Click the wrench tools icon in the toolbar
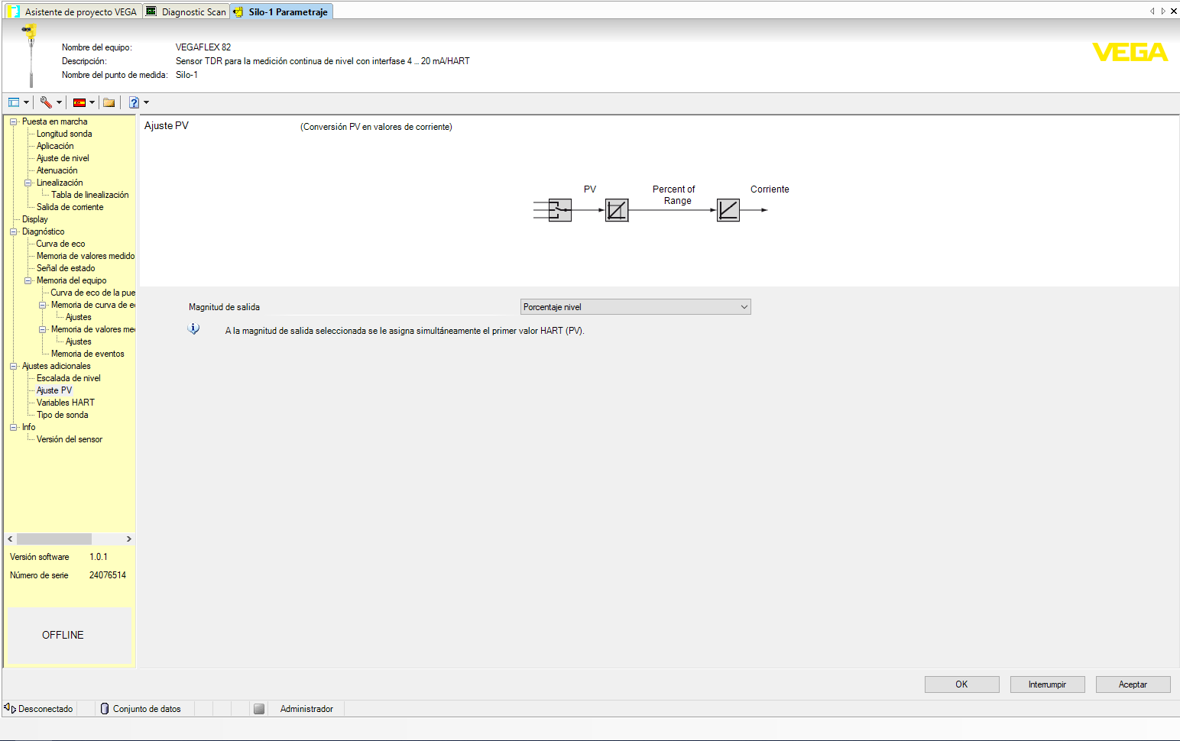Screen dimensions: 1180x741 coord(47,102)
